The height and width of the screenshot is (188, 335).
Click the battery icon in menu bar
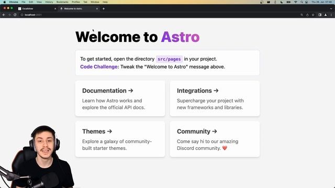288,2
